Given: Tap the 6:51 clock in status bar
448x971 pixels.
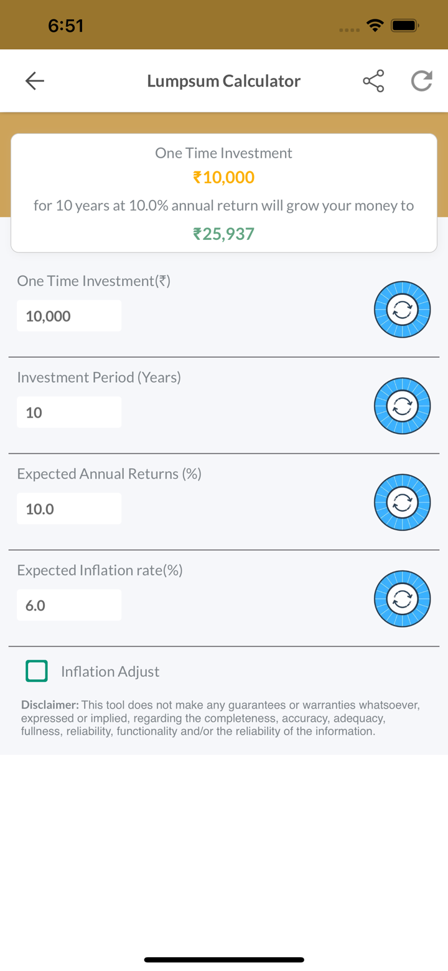Looking at the screenshot, I should click(66, 26).
